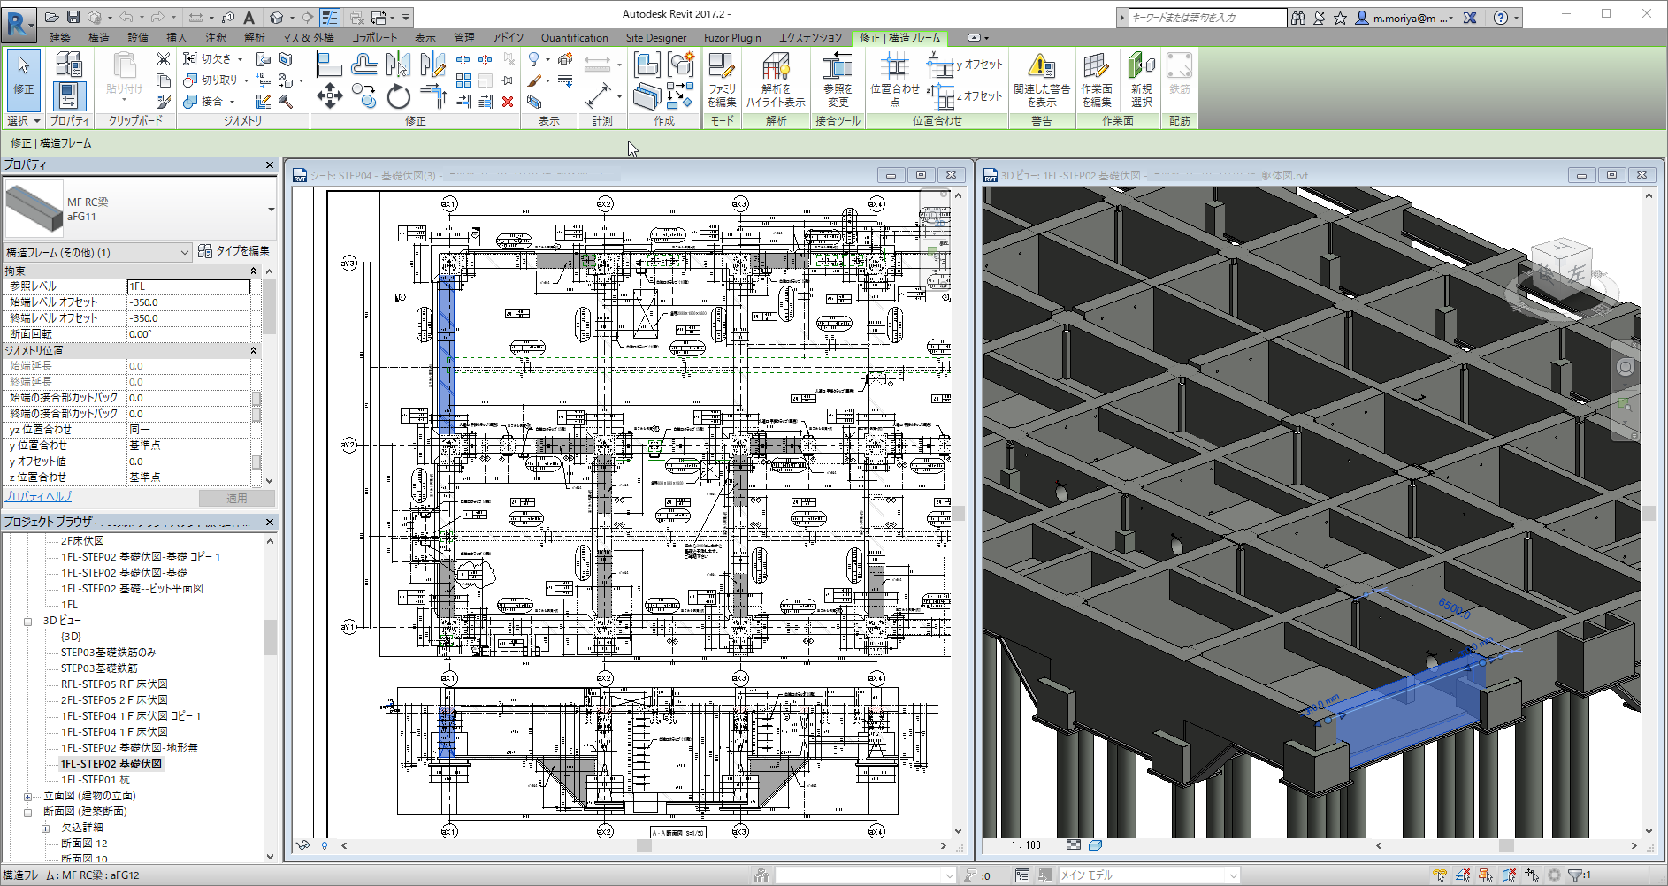Image resolution: width=1668 pixels, height=886 pixels.
Task: Activate the Rotate tool
Action: point(398,95)
